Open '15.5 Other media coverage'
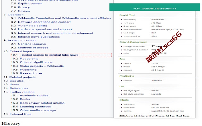 tap(33, 110)
